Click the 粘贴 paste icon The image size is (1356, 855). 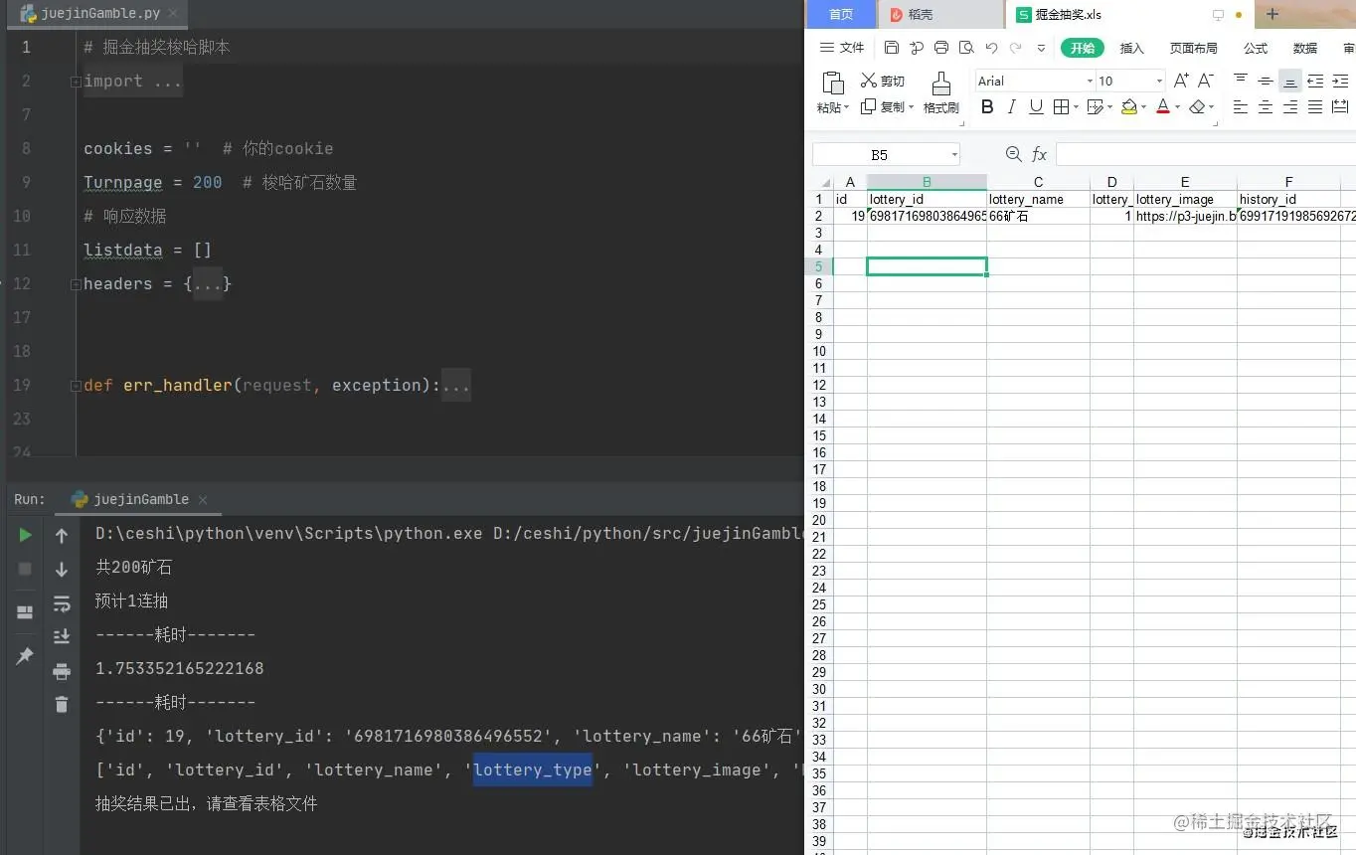click(x=833, y=83)
